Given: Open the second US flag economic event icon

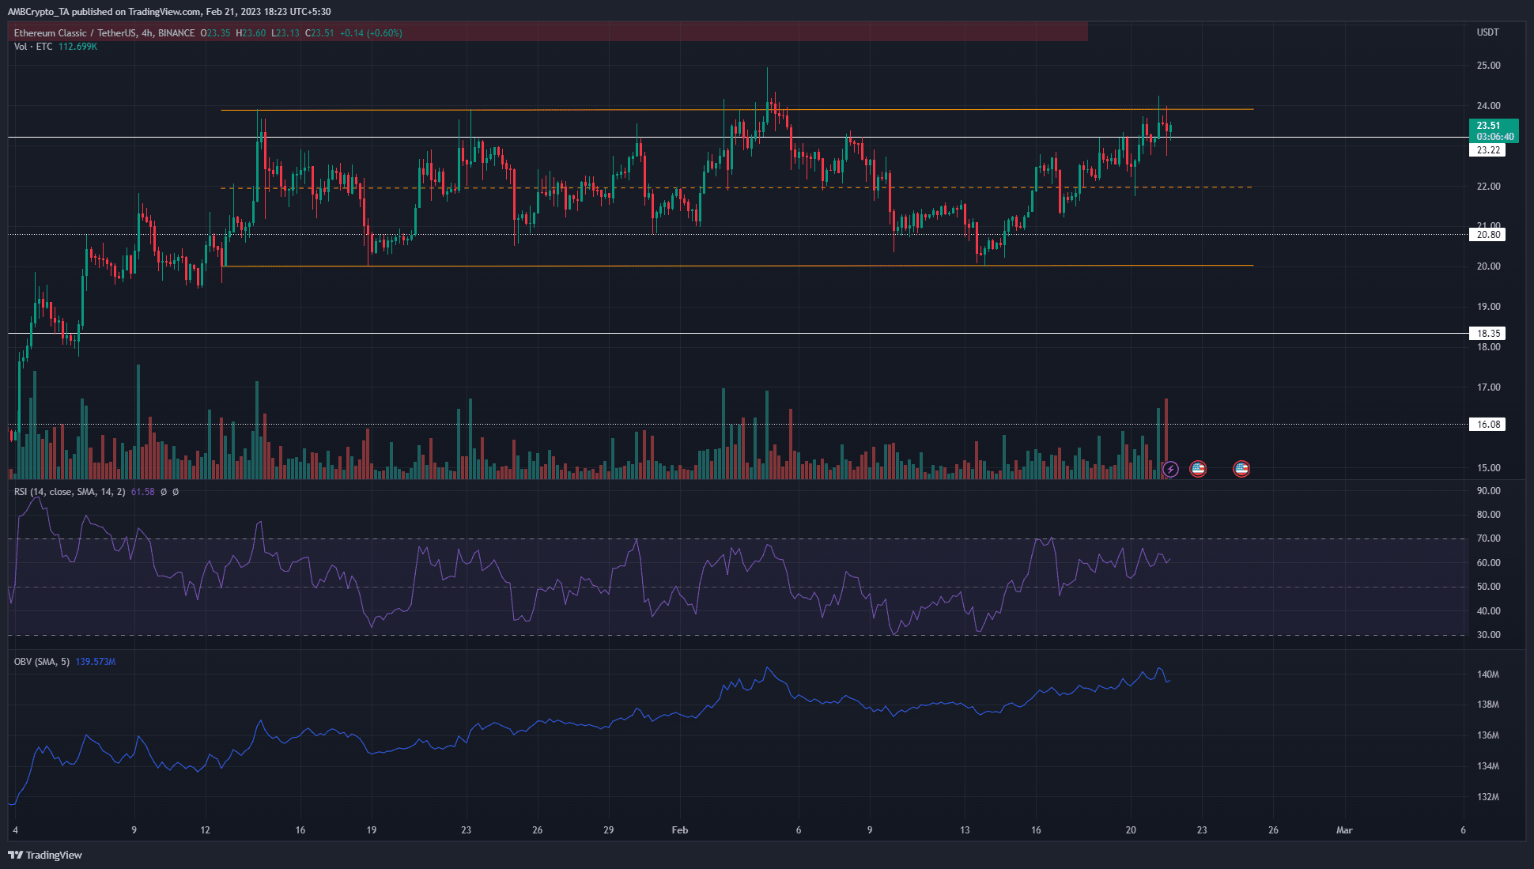Looking at the screenshot, I should point(1241,469).
